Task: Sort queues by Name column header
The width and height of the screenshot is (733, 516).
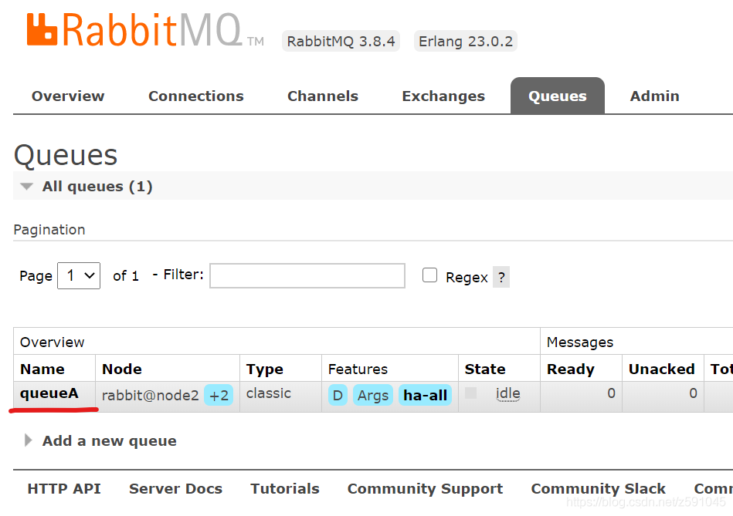Action: click(42, 369)
